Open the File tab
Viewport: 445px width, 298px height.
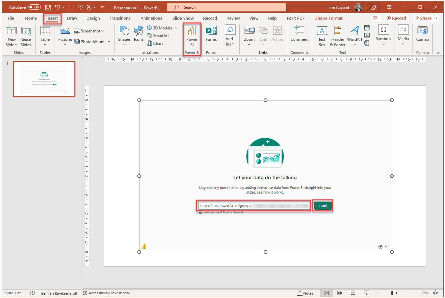(x=11, y=18)
